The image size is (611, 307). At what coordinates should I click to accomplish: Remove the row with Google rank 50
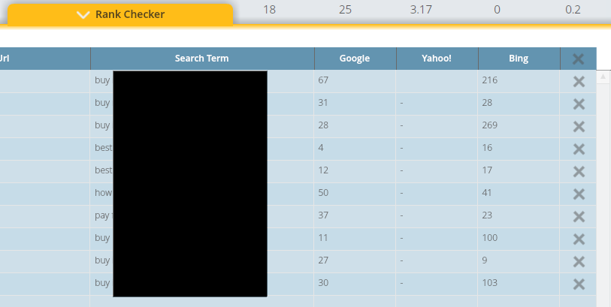[579, 194]
